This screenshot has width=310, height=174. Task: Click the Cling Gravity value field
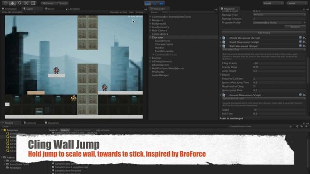pos(279,63)
